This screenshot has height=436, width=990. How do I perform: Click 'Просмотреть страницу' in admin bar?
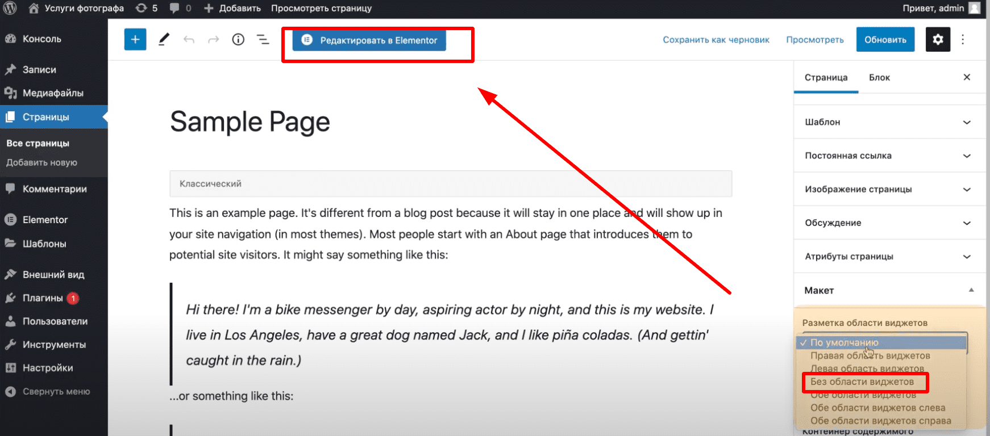coord(321,8)
